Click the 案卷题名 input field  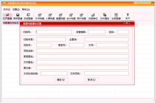tap(83, 56)
